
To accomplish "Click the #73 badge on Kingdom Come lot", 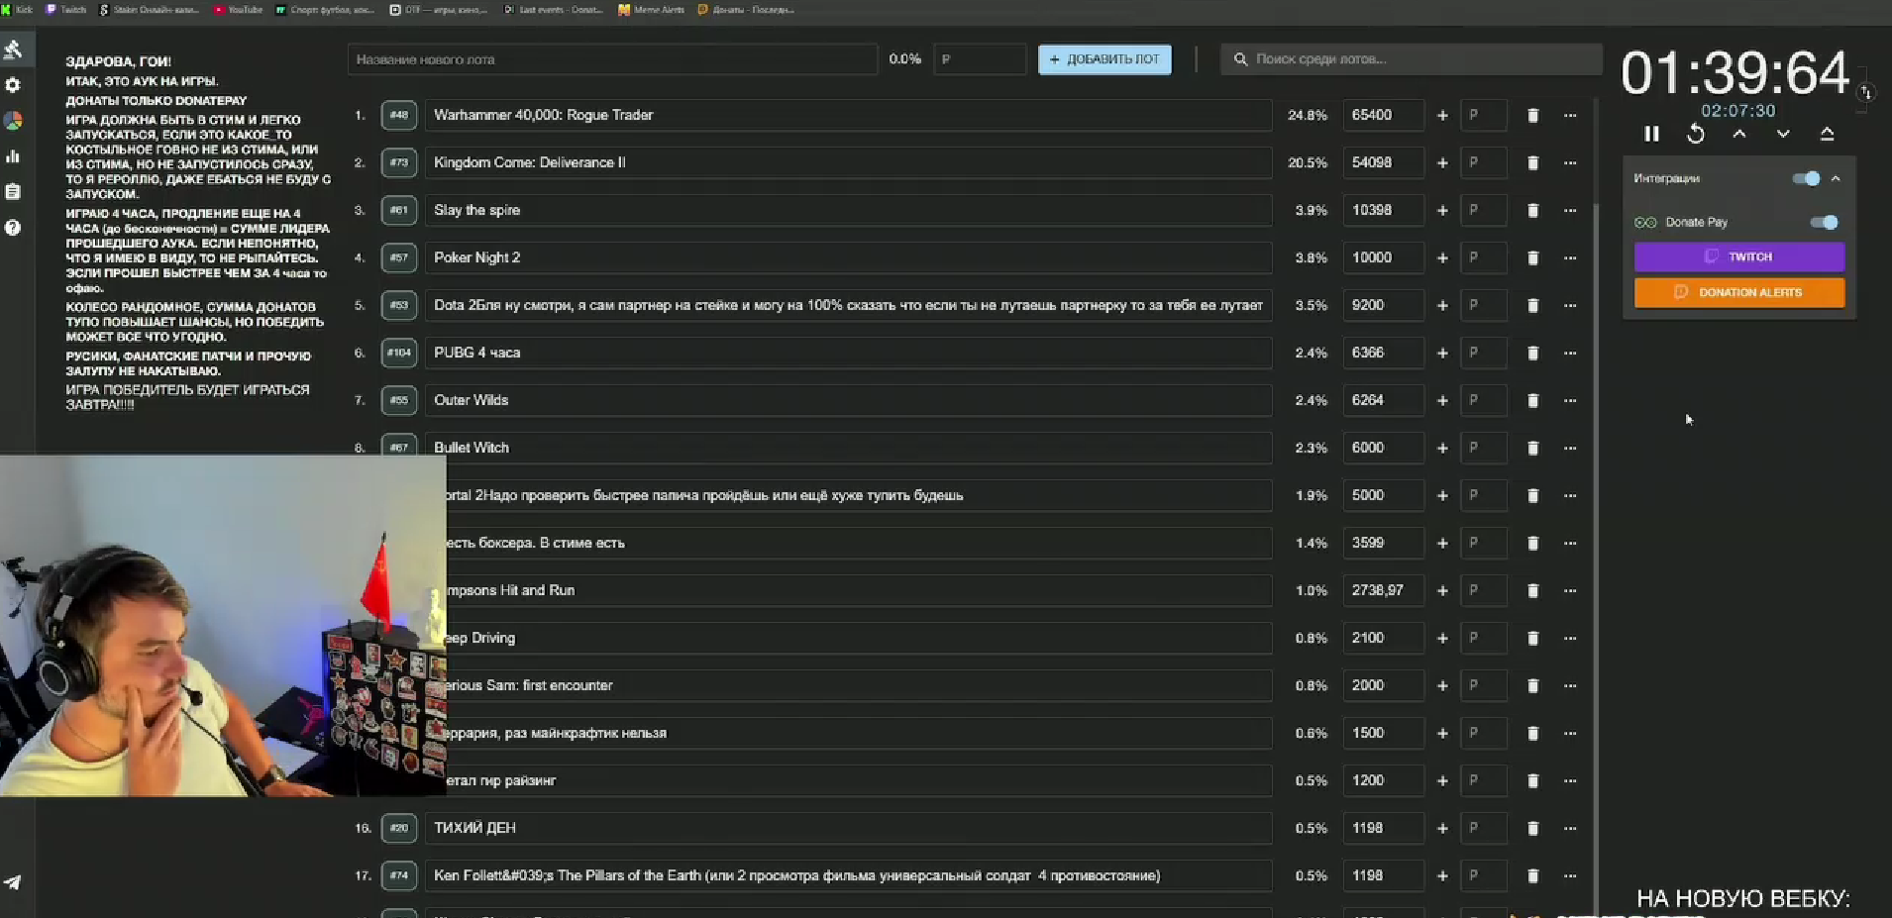I will (398, 162).
